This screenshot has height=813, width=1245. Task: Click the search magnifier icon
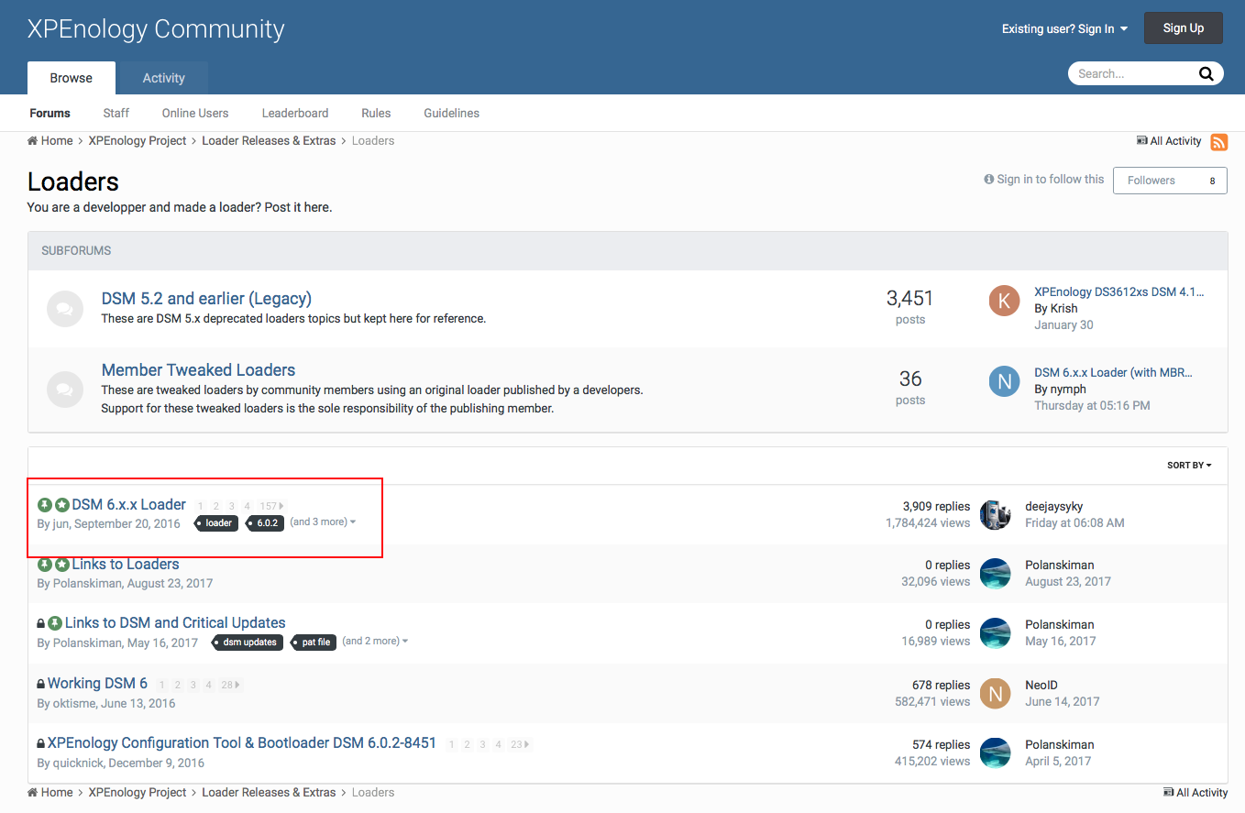pos(1206,74)
